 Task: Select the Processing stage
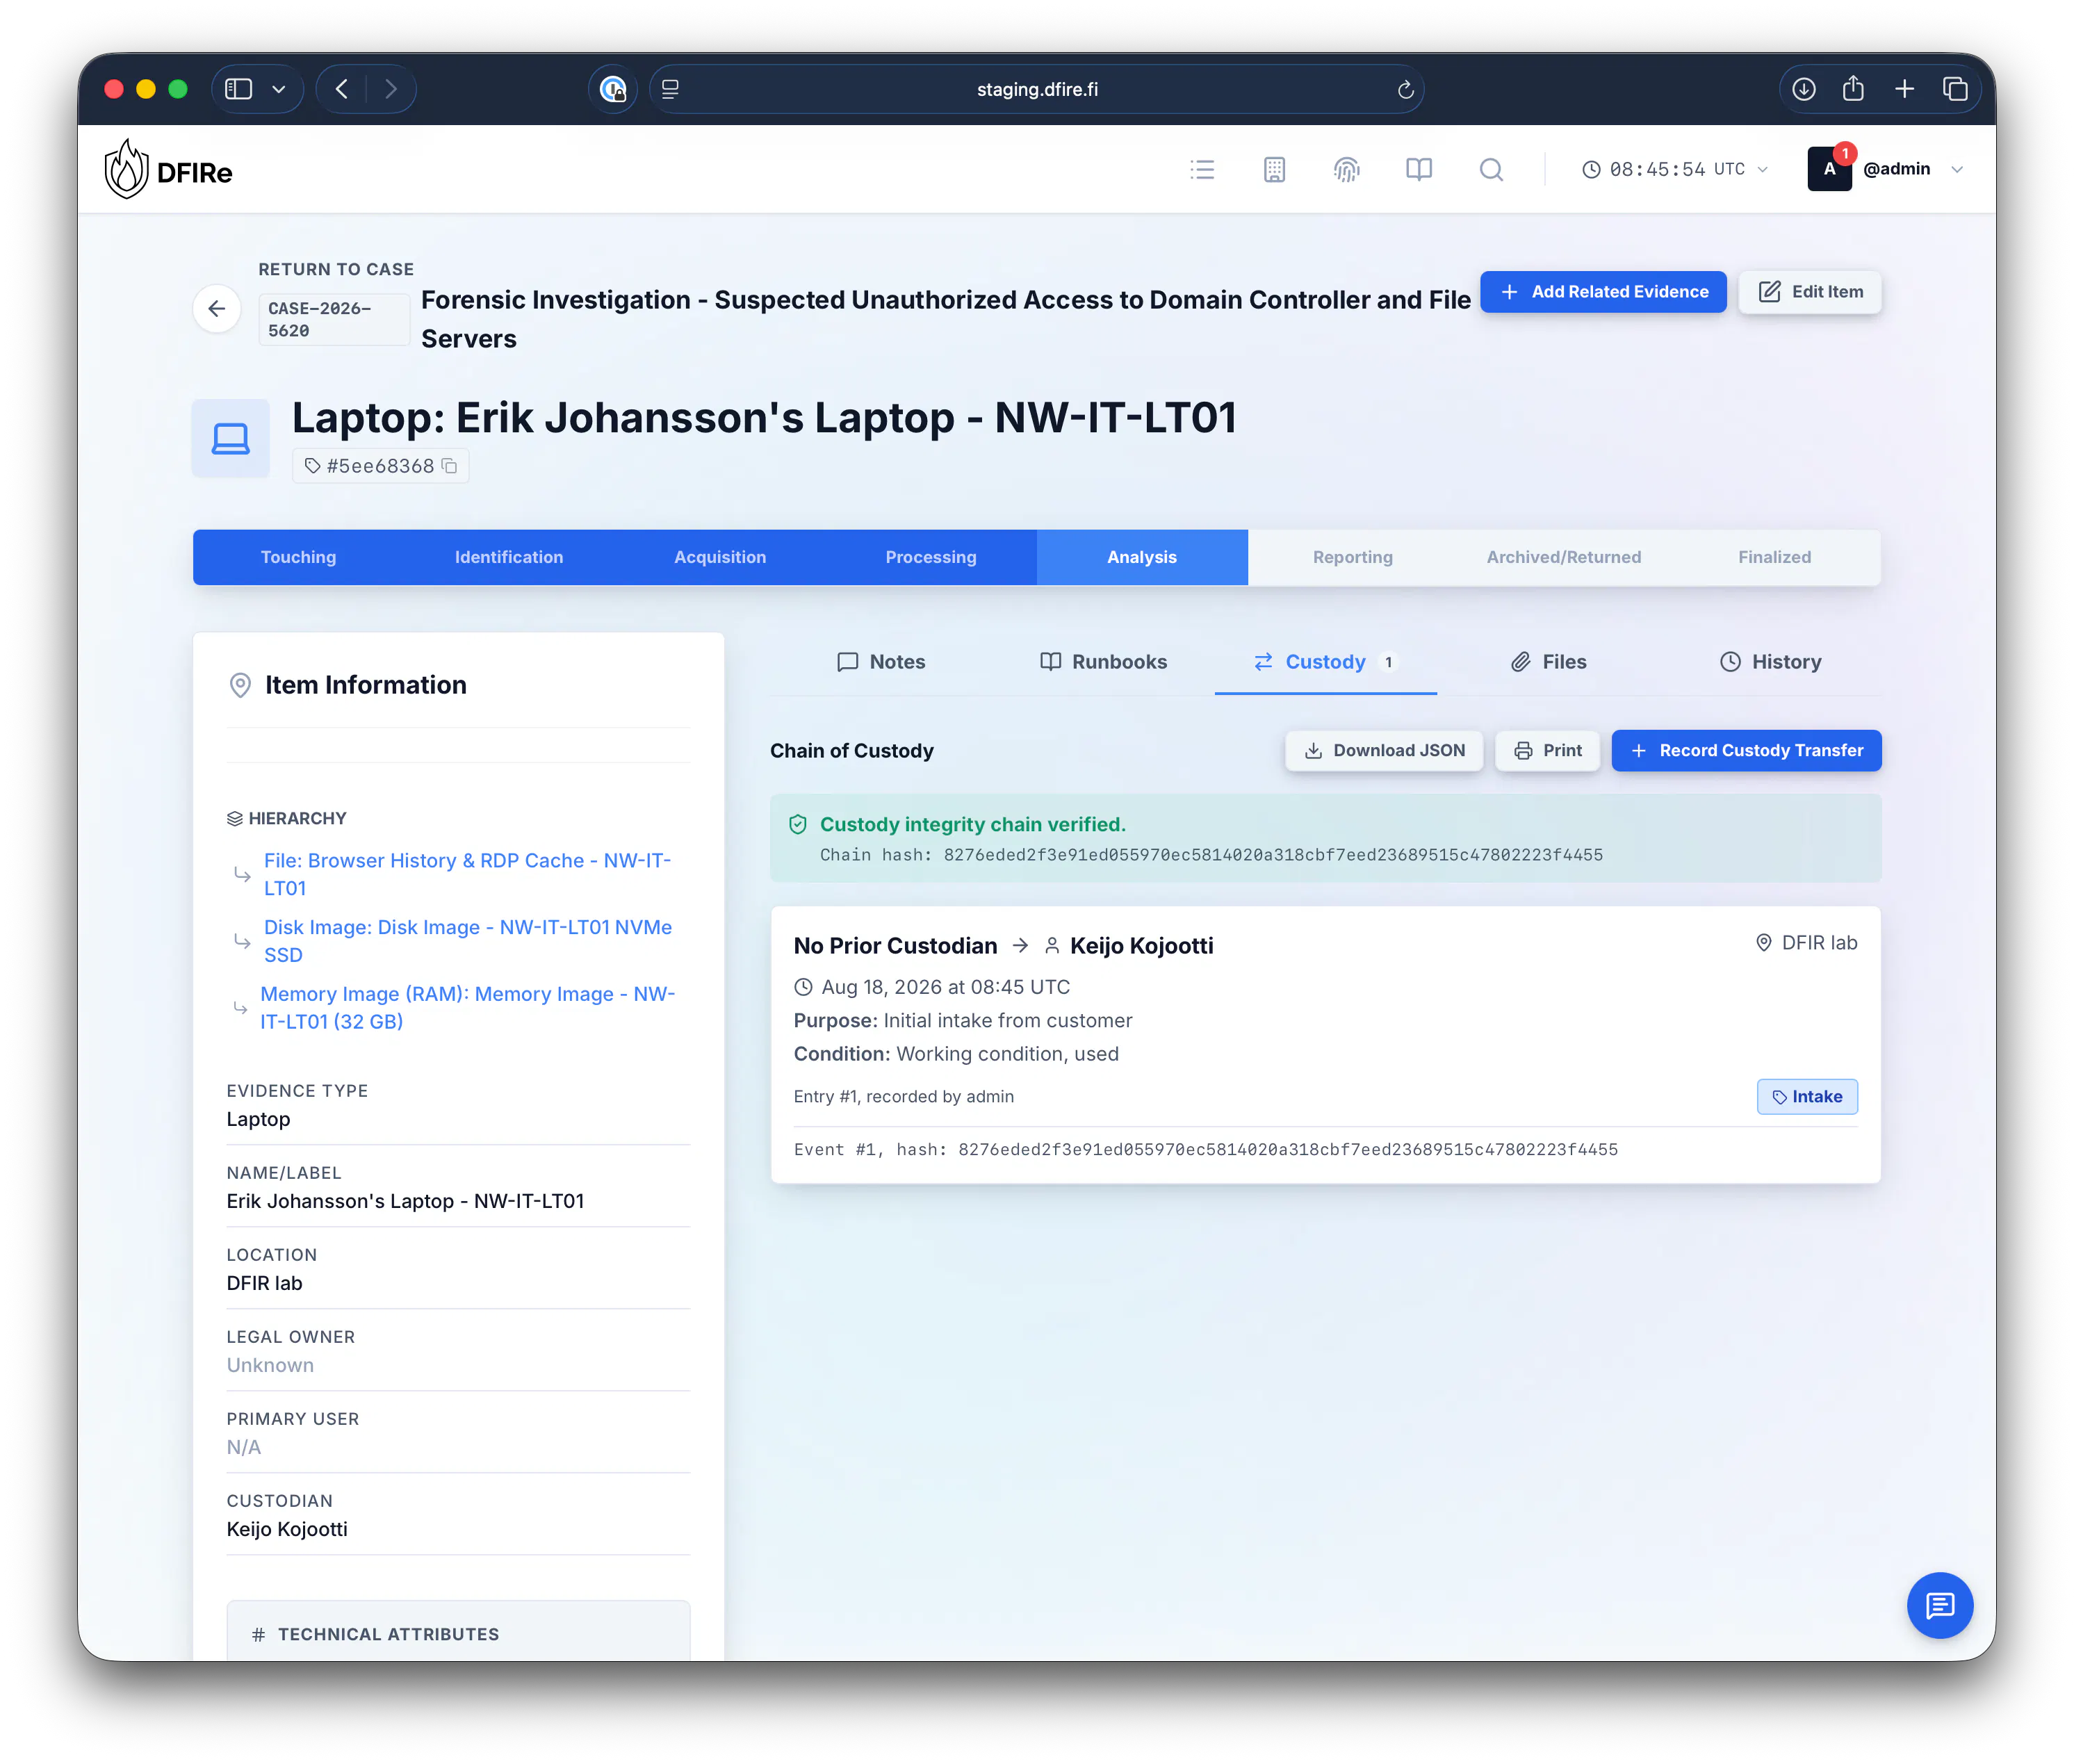931,557
